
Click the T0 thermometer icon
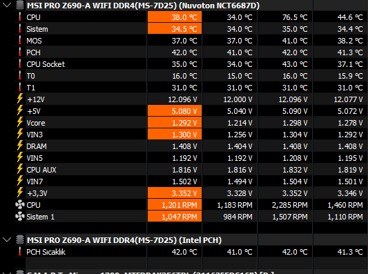(x=20, y=75)
